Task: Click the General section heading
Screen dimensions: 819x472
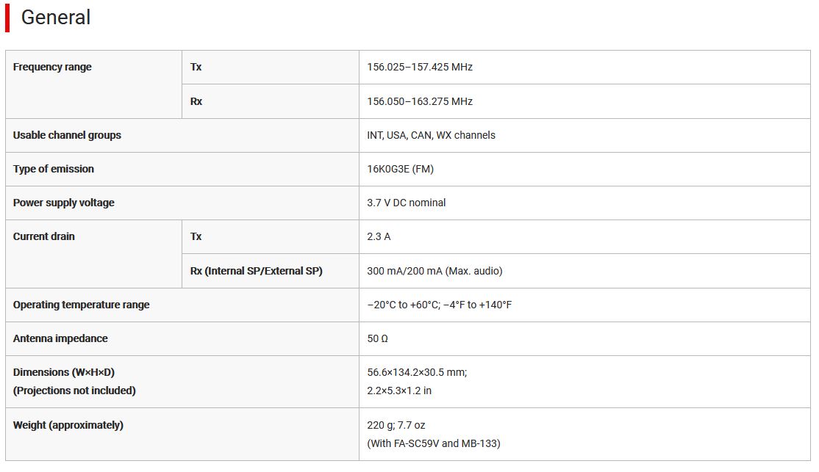Action: click(x=56, y=18)
